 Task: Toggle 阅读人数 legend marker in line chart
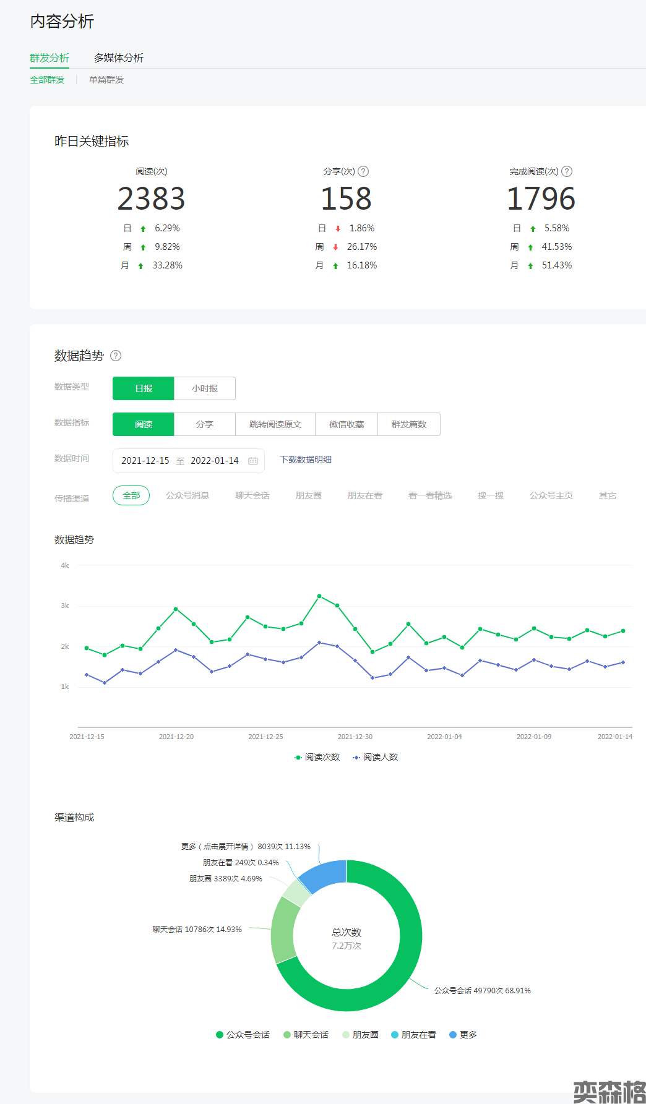point(356,757)
